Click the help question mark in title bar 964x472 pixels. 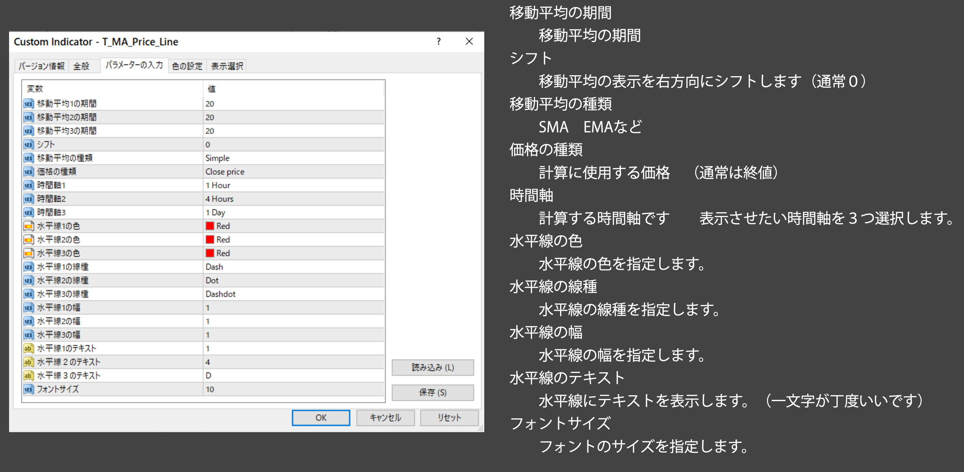439,41
